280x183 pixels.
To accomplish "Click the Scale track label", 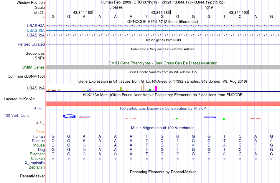I will tap(40, 7).
